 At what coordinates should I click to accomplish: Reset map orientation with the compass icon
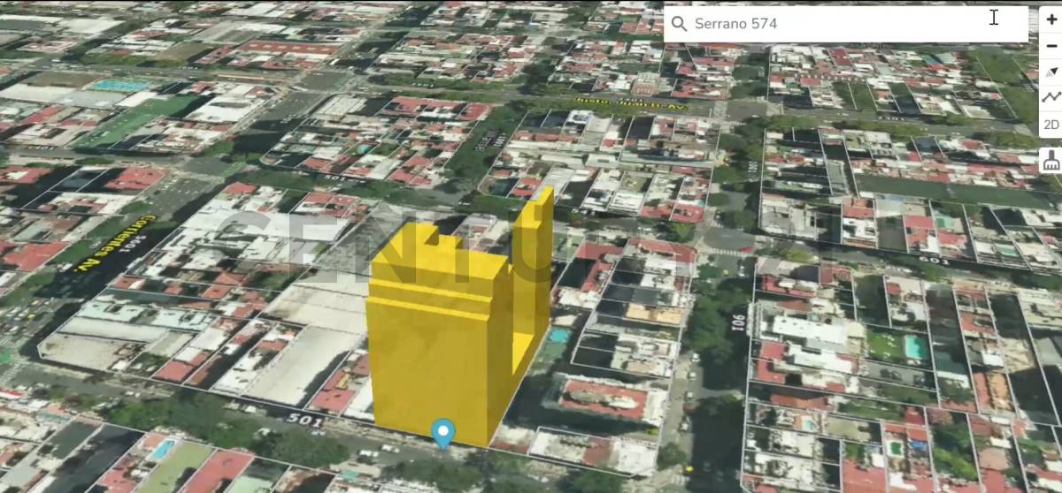1050,71
